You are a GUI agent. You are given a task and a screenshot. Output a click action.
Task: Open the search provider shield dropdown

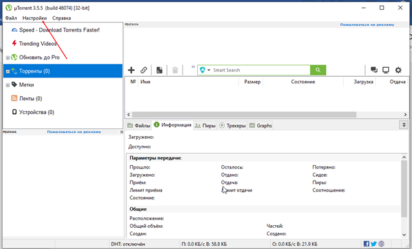point(205,70)
